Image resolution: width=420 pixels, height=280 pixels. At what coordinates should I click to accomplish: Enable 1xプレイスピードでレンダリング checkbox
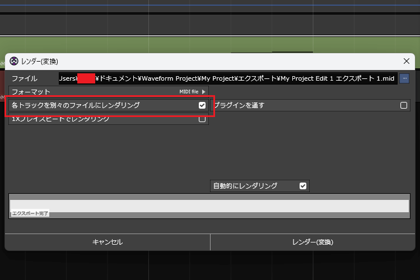pyautogui.click(x=202, y=119)
